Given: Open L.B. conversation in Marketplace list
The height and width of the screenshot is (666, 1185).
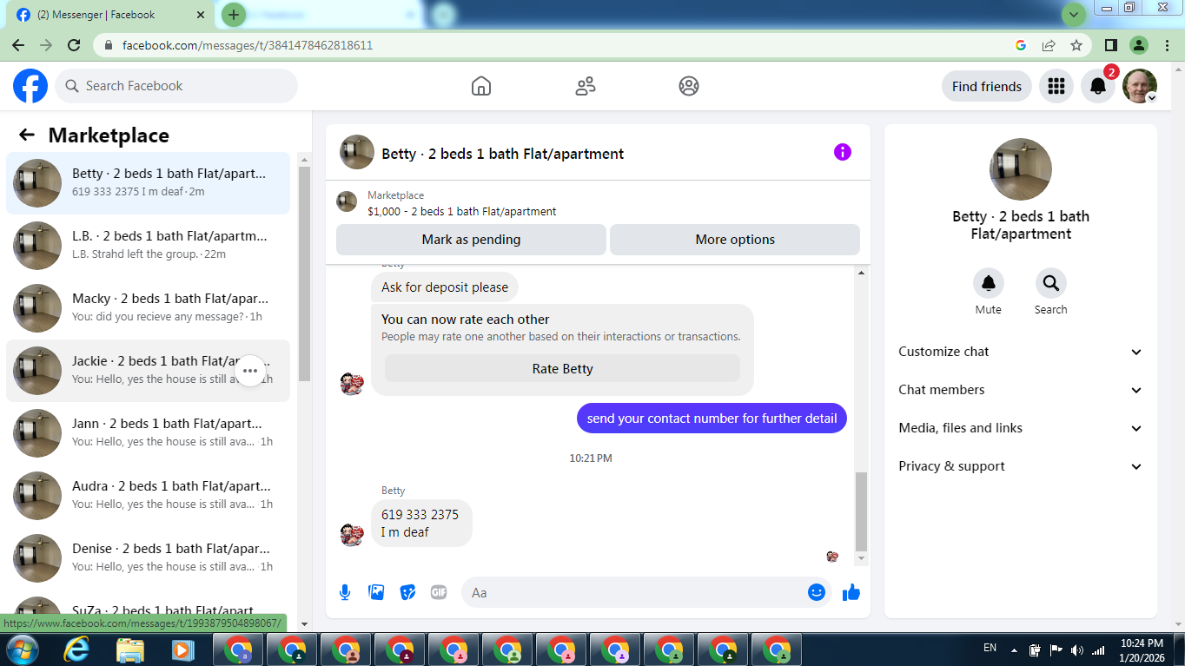Looking at the screenshot, I should (x=149, y=245).
